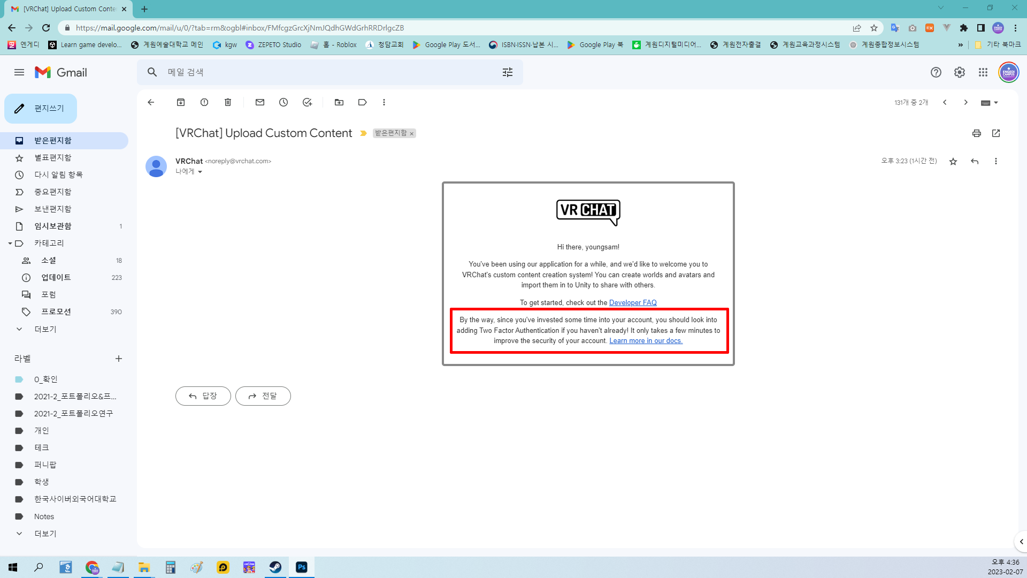Open 다시 알림 항목 snoozed folder
The height and width of the screenshot is (578, 1027).
(64, 175)
